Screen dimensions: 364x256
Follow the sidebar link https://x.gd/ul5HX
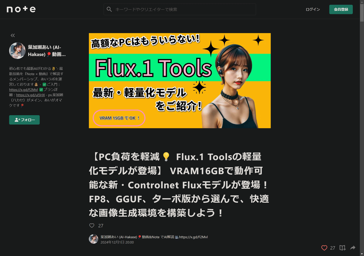[31, 95]
